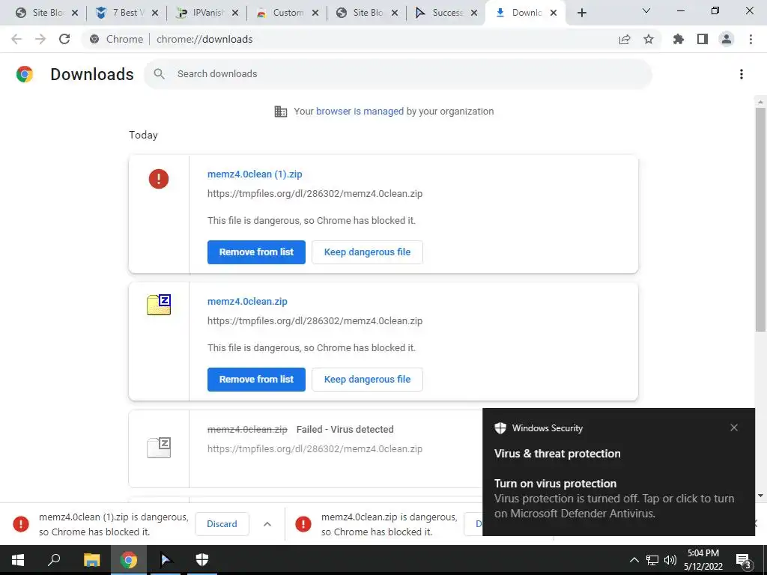Click the memz4.0clean.zip file name link

point(247,302)
